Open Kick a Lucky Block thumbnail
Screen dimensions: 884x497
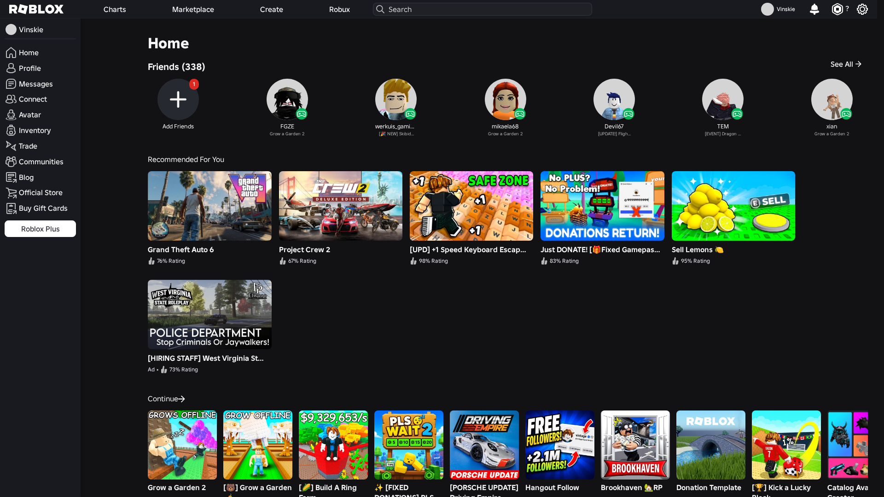pyautogui.click(x=786, y=445)
